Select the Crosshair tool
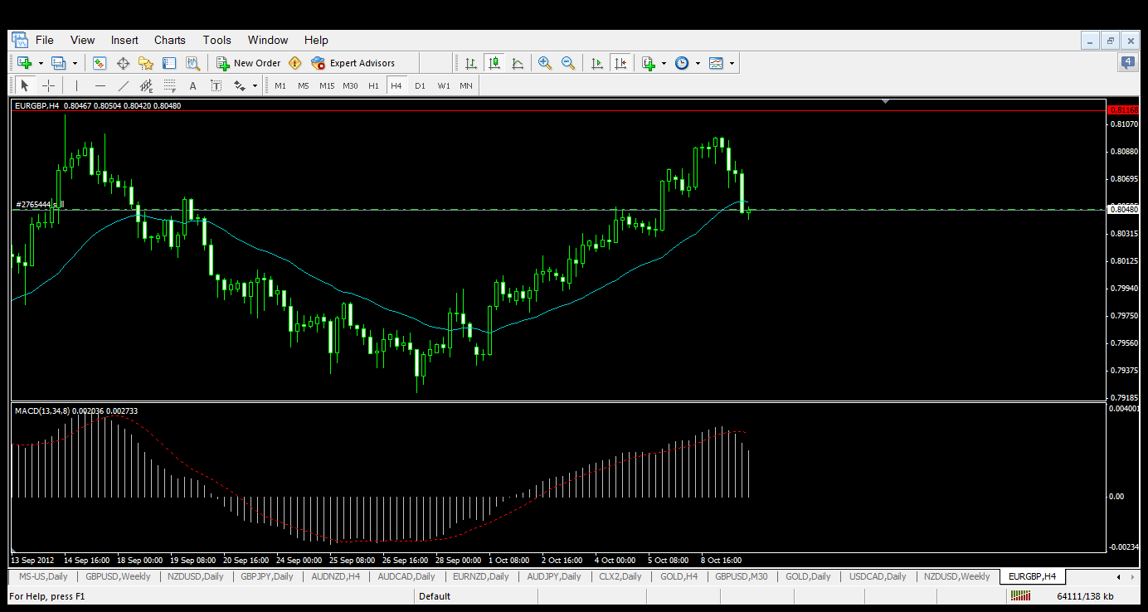 [x=49, y=85]
